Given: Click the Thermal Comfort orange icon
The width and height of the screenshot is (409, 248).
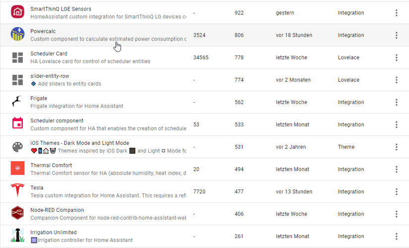Looking at the screenshot, I should click(x=18, y=169).
